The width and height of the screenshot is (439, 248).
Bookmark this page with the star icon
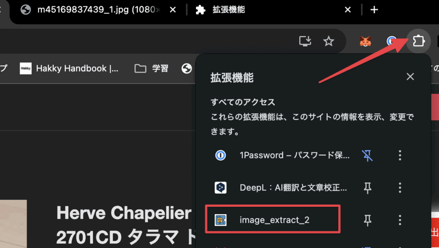pos(328,41)
